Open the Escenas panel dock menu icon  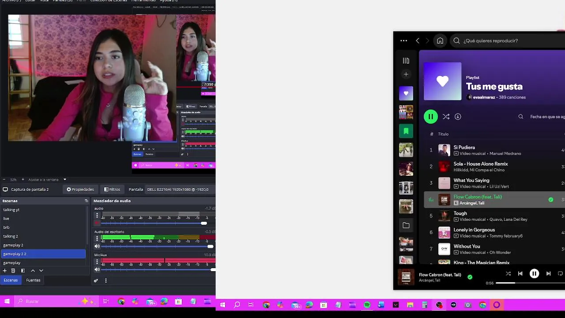click(87, 201)
